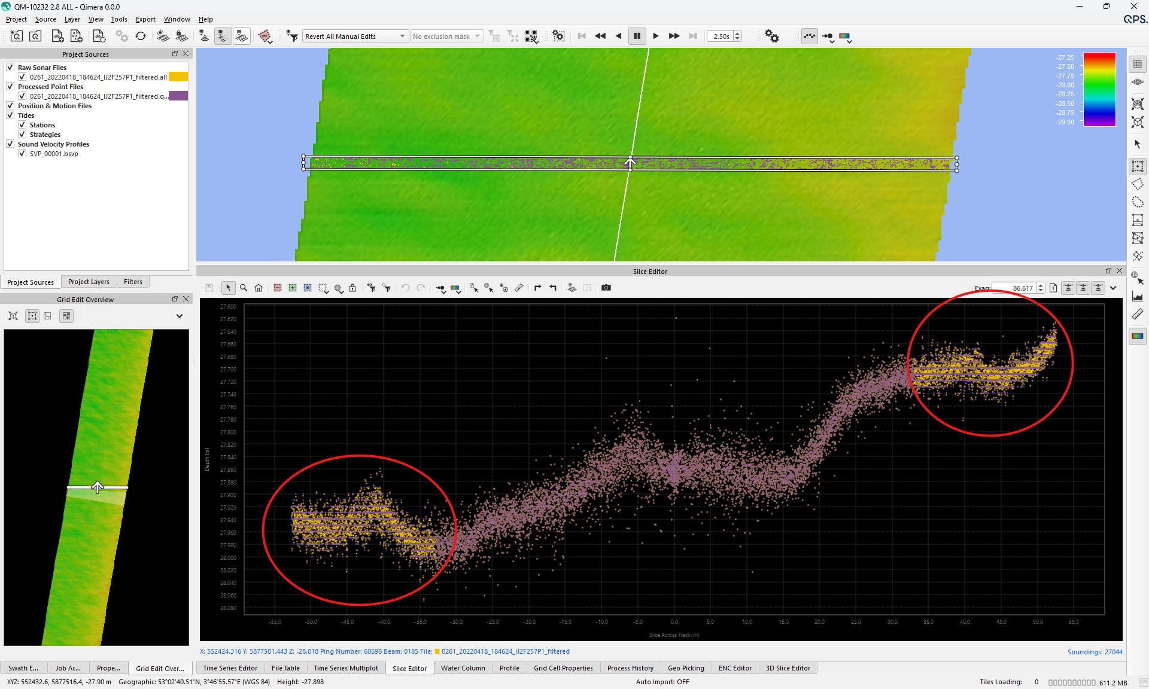
Task: Click the yellow color swatch next to the .all file
Action: (x=178, y=77)
